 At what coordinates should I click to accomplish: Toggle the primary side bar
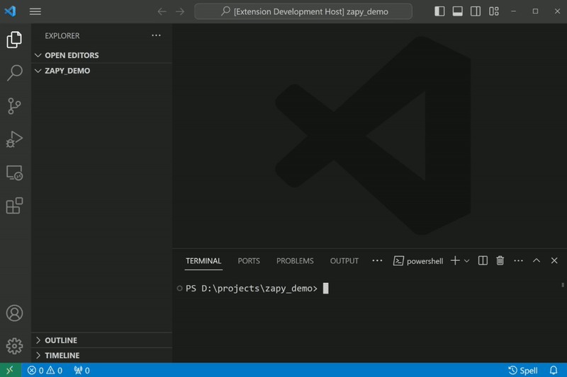coord(439,11)
